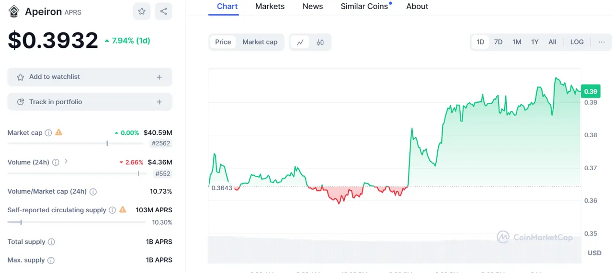Click circulating supply warning triangle icon
Viewport: 613px width, 273px height.
point(123,209)
